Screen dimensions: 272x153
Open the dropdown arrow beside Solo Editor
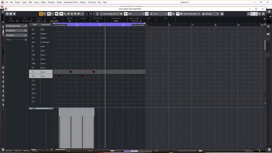pos(44,14)
